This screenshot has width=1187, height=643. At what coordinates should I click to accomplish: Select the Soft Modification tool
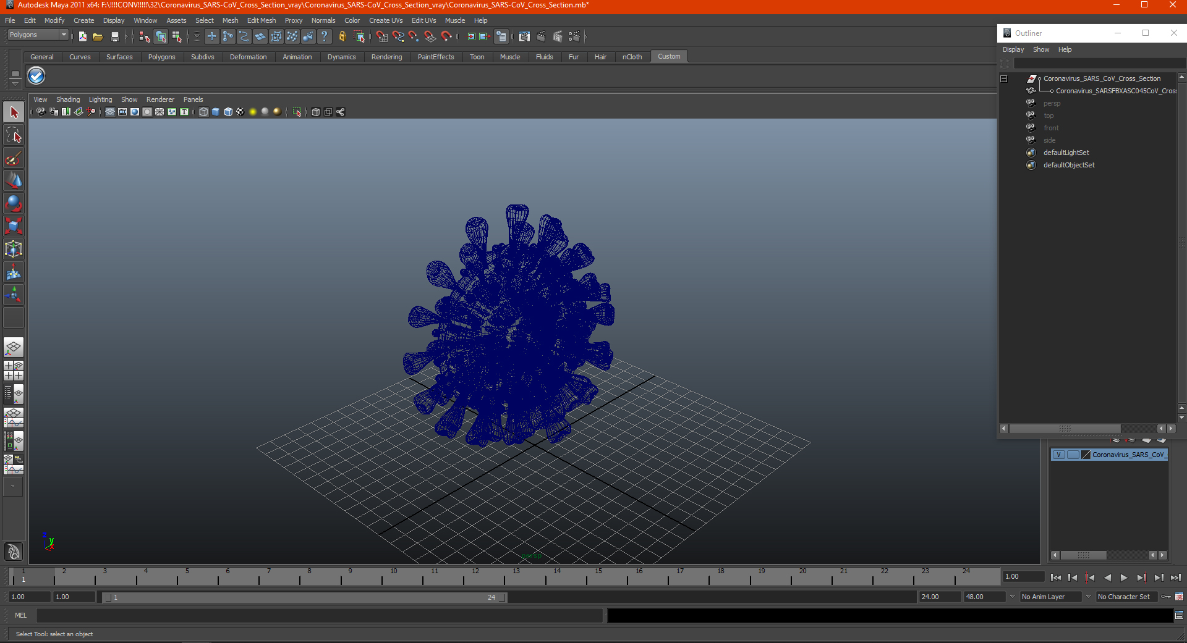click(14, 272)
